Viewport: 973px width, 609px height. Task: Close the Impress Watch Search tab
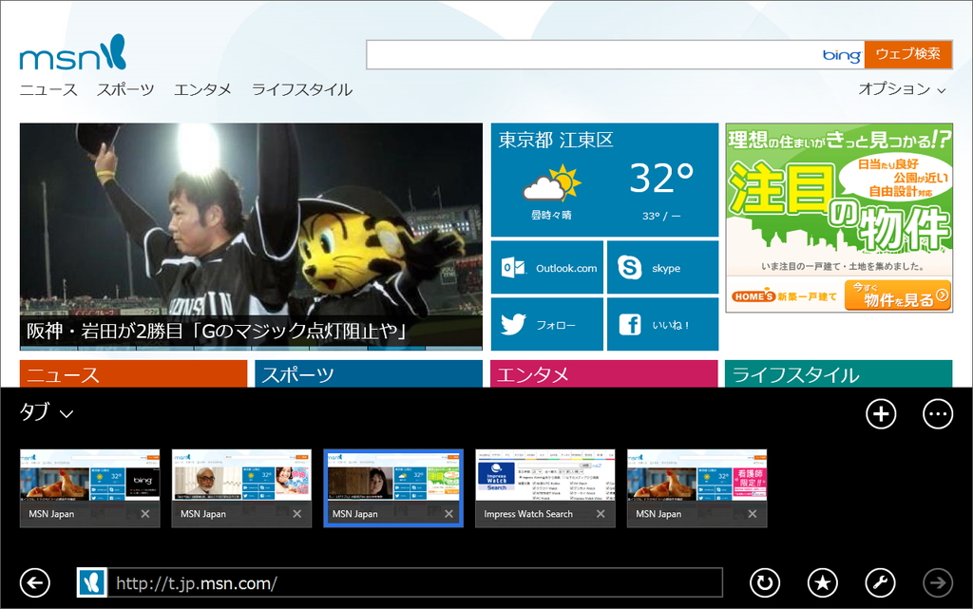601,514
